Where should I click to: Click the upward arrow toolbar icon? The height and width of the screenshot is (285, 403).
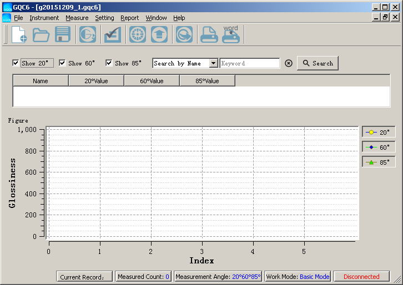159,34
